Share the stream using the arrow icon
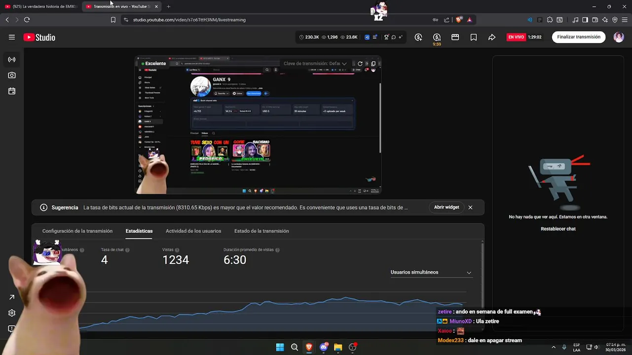This screenshot has width=632, height=355. (492, 37)
